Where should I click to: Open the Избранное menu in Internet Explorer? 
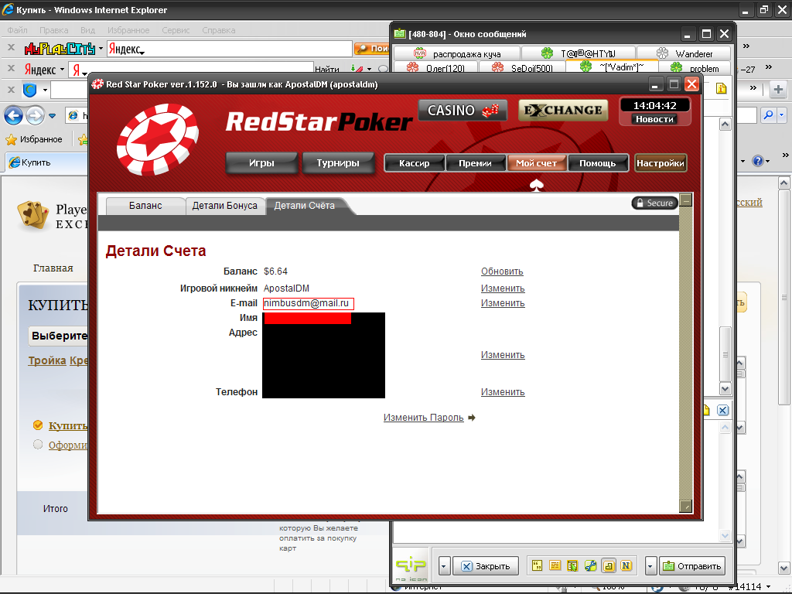click(128, 30)
